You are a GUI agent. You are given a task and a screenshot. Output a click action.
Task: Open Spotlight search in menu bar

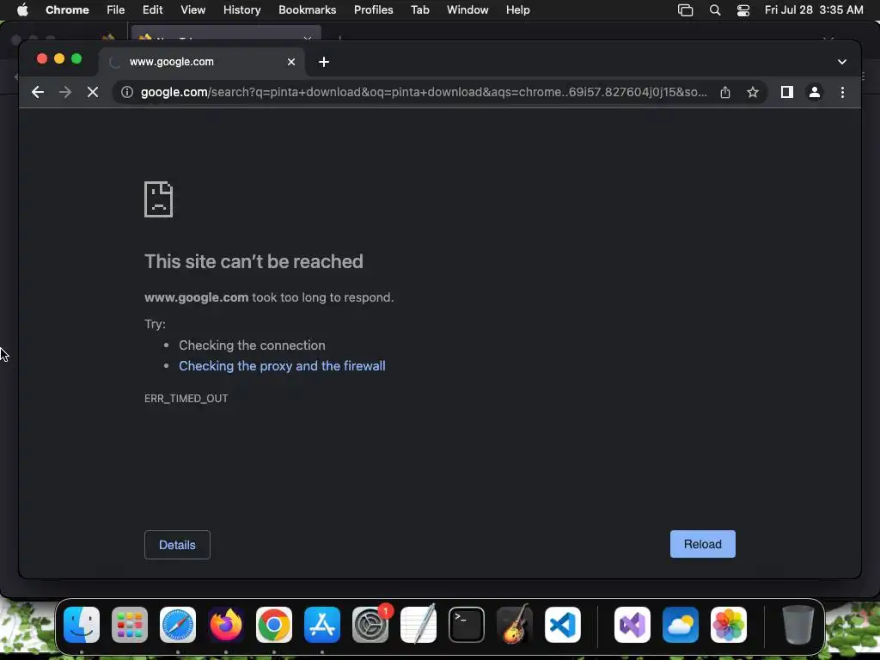click(715, 10)
